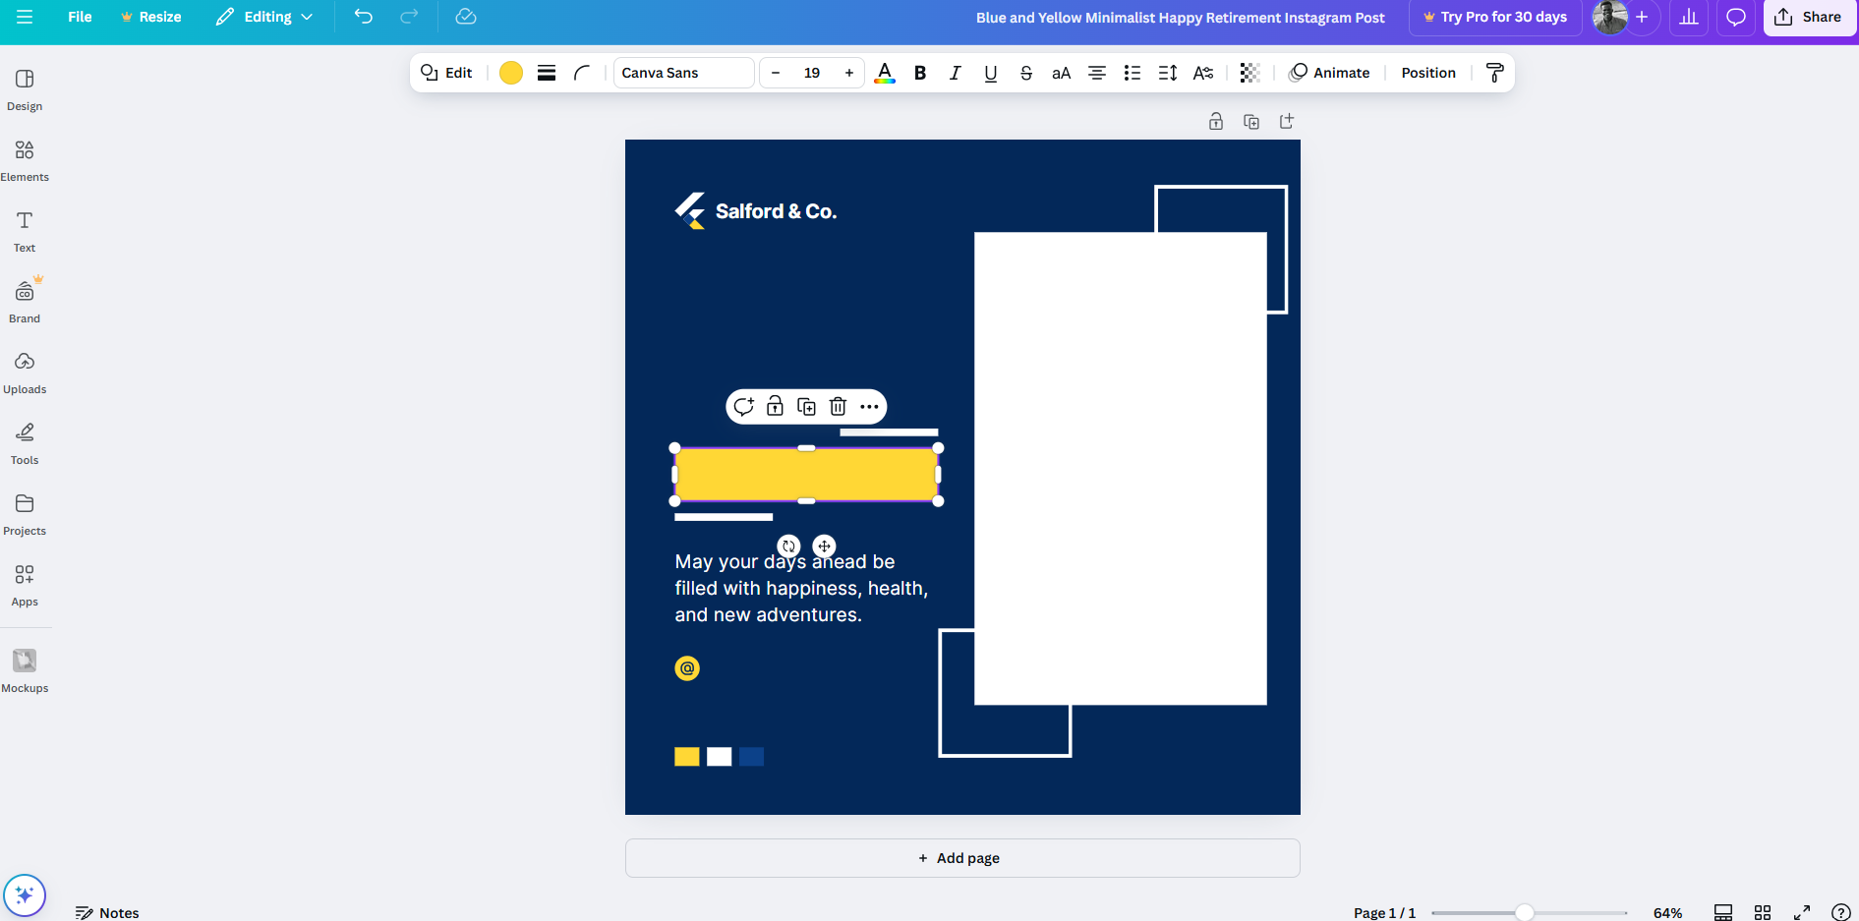Undo the last action
1859x921 pixels.
click(x=364, y=17)
